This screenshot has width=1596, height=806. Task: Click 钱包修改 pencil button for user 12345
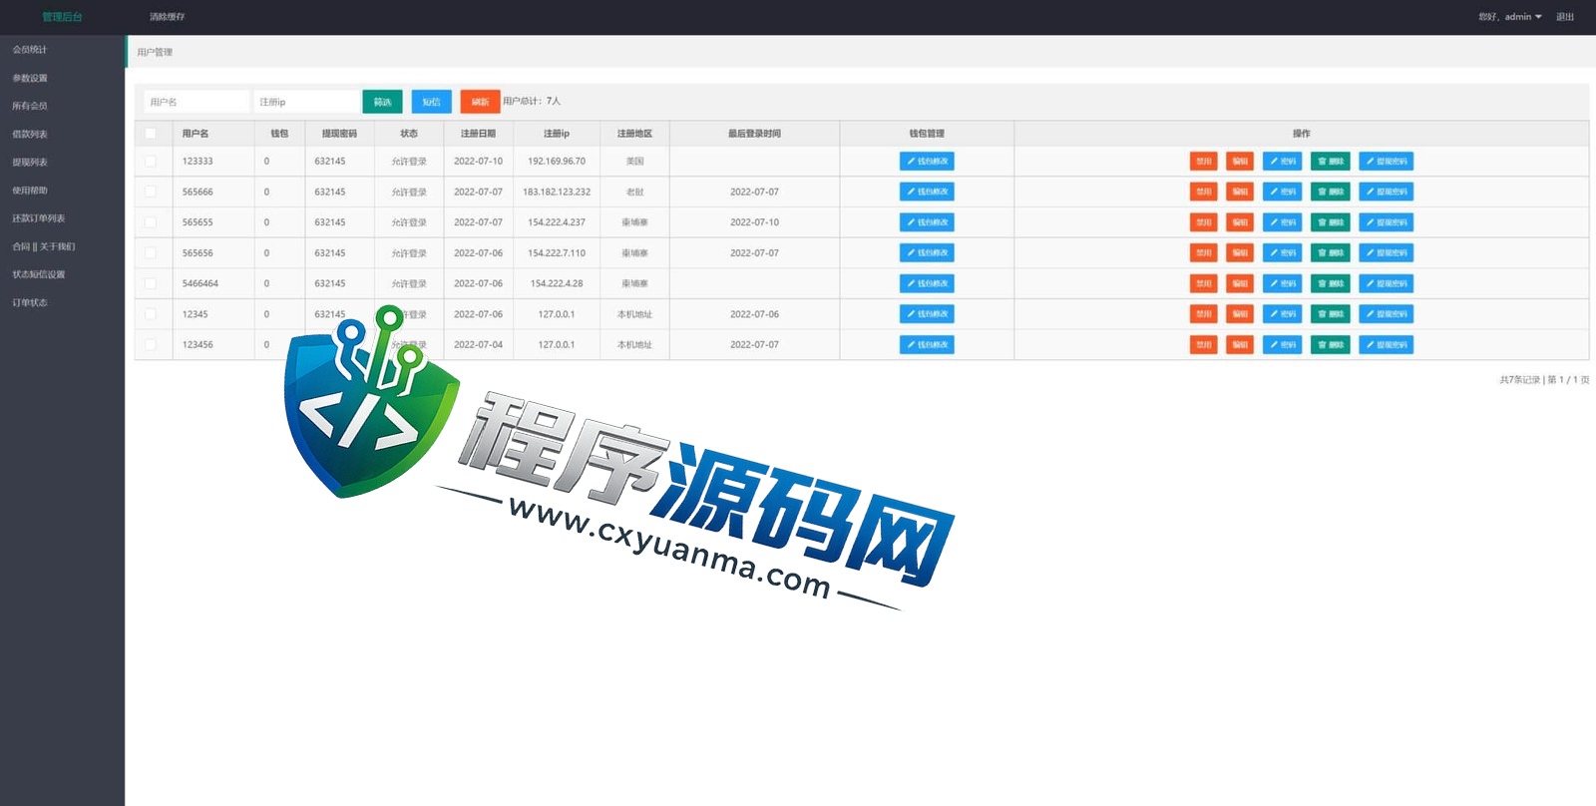pyautogui.click(x=927, y=314)
